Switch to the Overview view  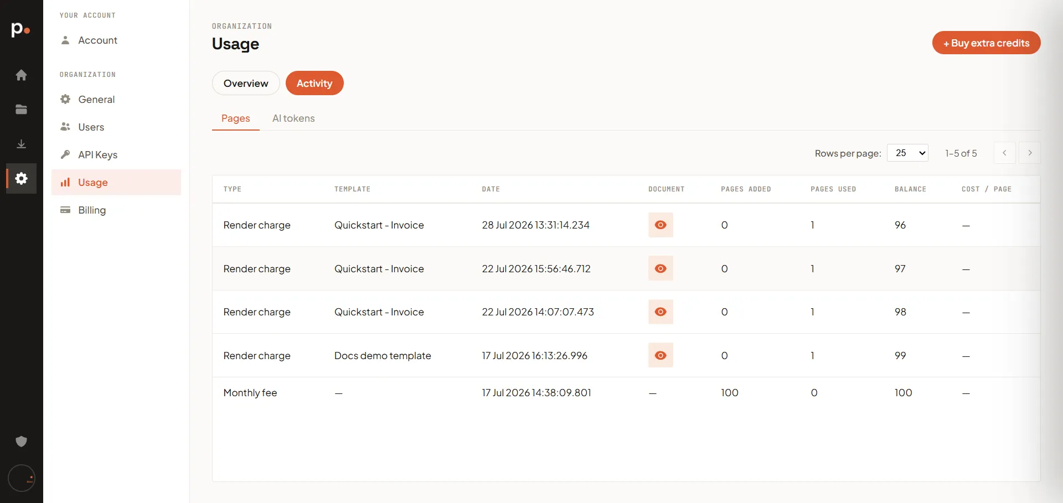246,83
